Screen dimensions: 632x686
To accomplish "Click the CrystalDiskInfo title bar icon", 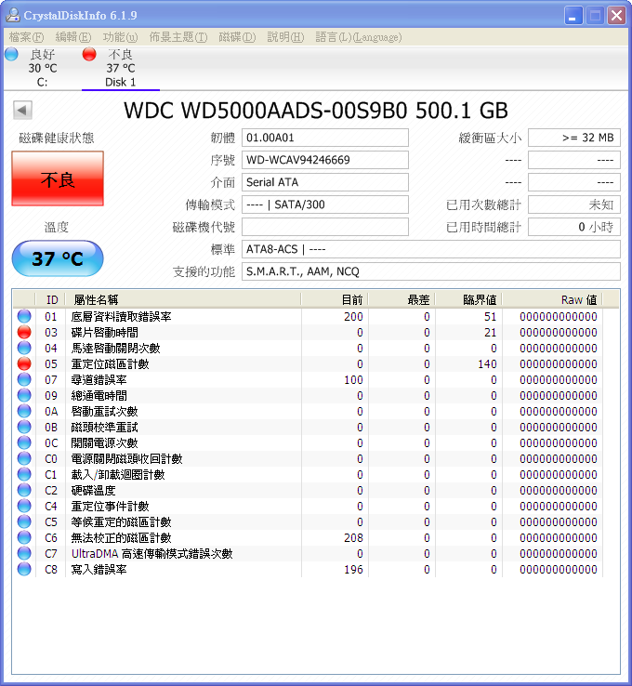I will [13, 15].
